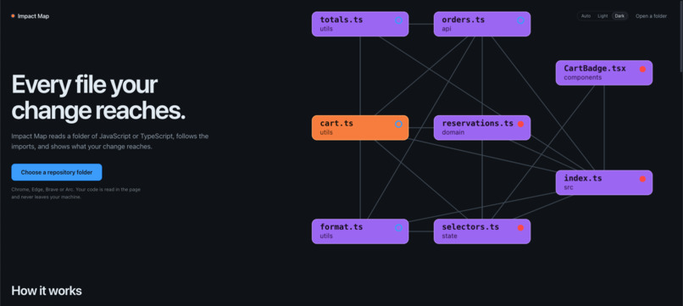683x306 pixels.
Task: Click blue ring indicator on totals.ts
Action: pos(398,20)
